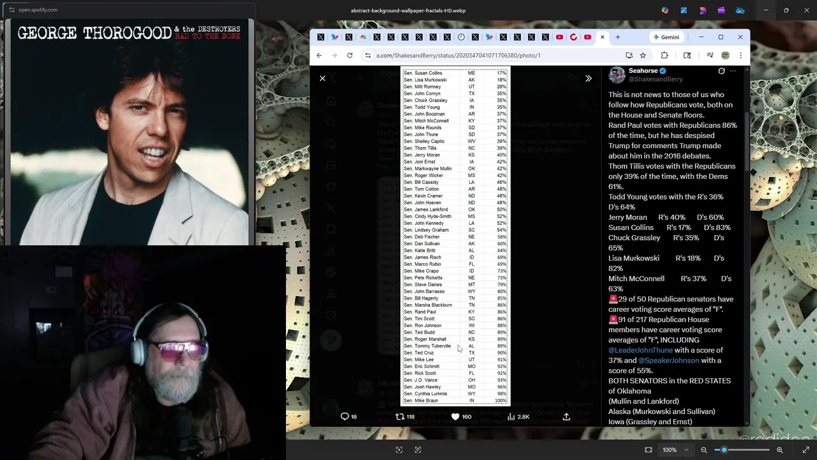Screen dimensions: 817x460
Task: Open Copilot icon in Photos title bar
Action: (665, 10)
